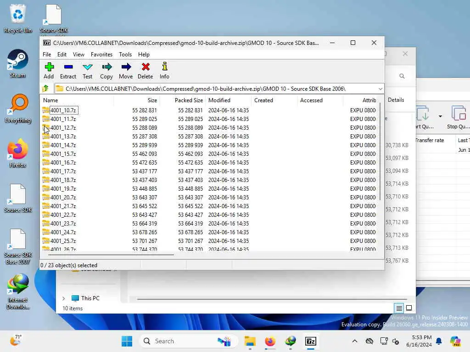The height and width of the screenshot is (352, 470).
Task: Click the Details button in Explorer window
Action: coord(396,100)
